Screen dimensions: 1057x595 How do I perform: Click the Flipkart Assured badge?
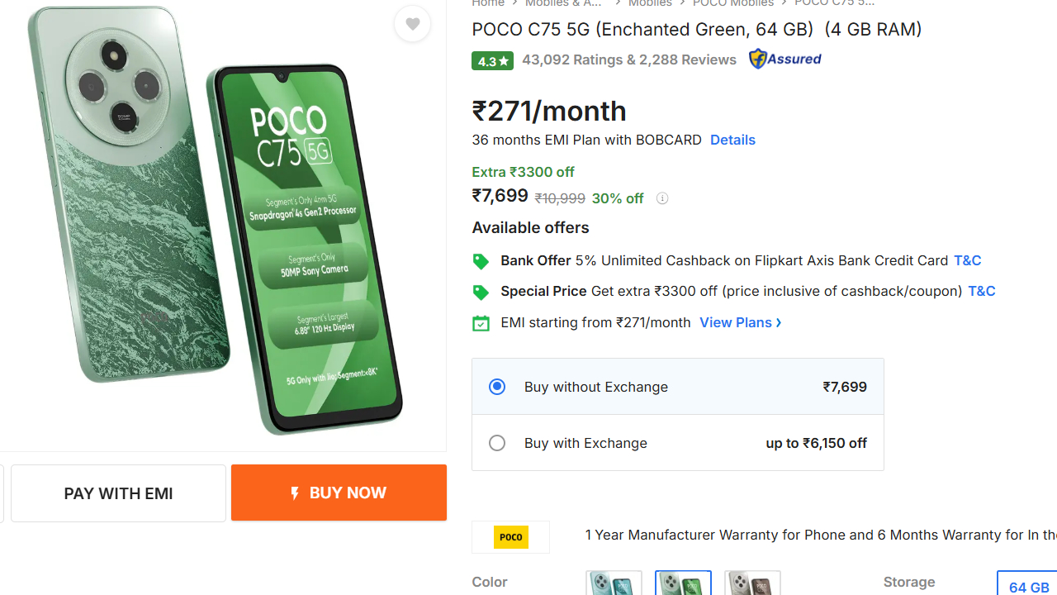point(784,59)
